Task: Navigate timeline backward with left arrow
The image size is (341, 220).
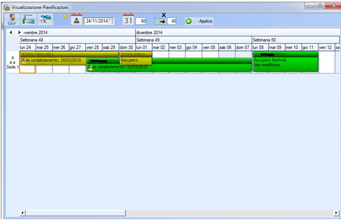Action: (x=11, y=32)
